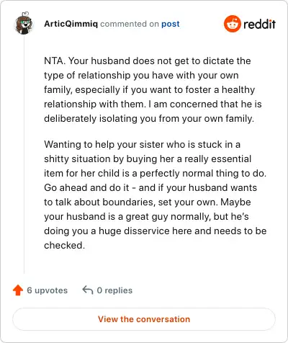Click the ArticQimmiq user avatar
This screenshot has width=288, height=343.
[24, 24]
